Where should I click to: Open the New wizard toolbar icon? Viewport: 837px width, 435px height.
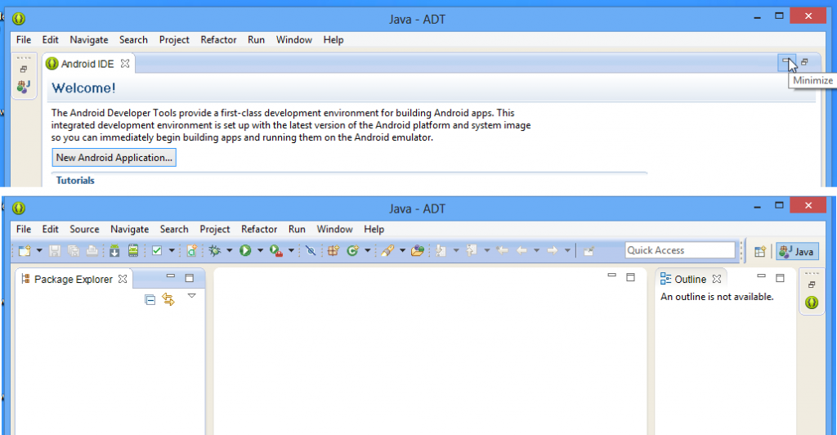[25, 251]
